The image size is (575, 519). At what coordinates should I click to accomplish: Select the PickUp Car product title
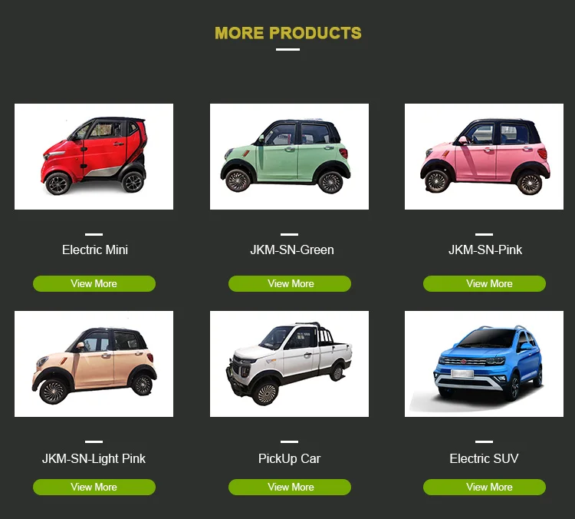click(x=289, y=459)
